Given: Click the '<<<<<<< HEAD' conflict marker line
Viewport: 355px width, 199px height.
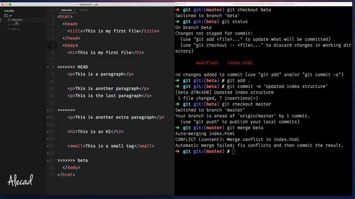Looking at the screenshot, I should point(73,67).
